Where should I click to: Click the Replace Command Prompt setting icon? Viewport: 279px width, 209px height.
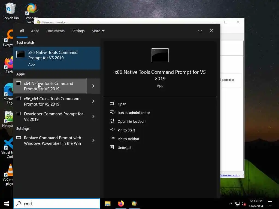[19, 137]
